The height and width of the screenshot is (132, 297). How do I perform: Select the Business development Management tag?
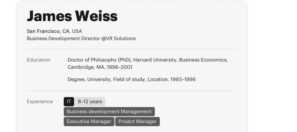pos(109,111)
